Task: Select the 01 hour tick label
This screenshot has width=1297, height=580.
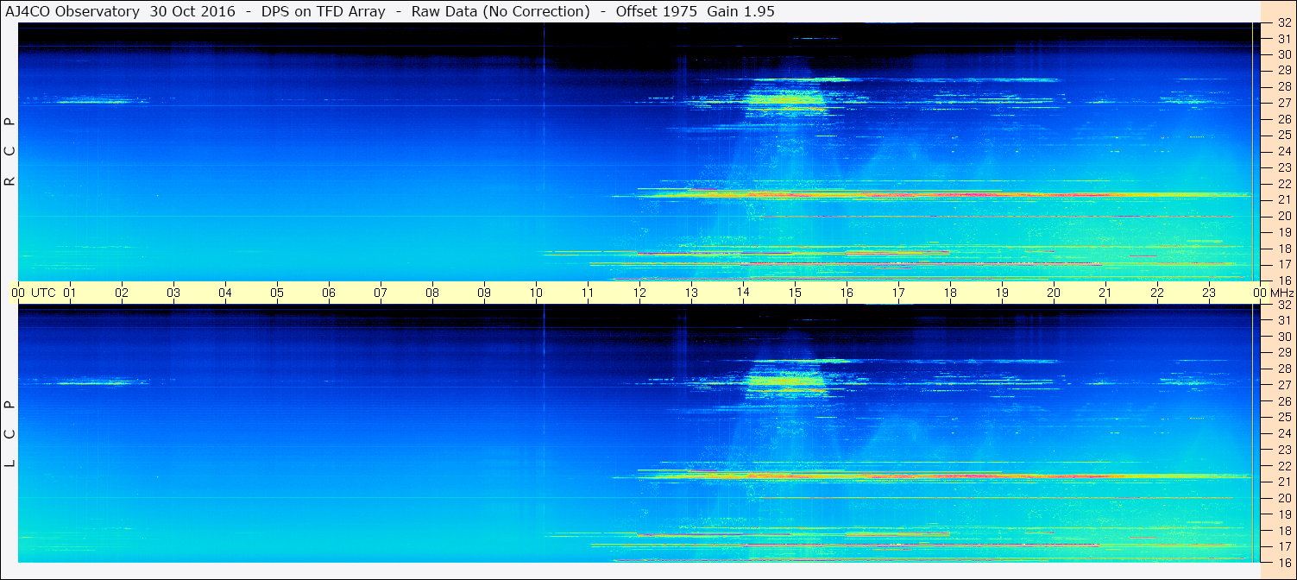Action: (x=70, y=293)
